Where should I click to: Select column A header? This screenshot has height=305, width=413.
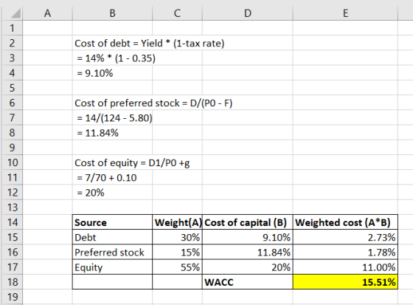[x=47, y=13]
